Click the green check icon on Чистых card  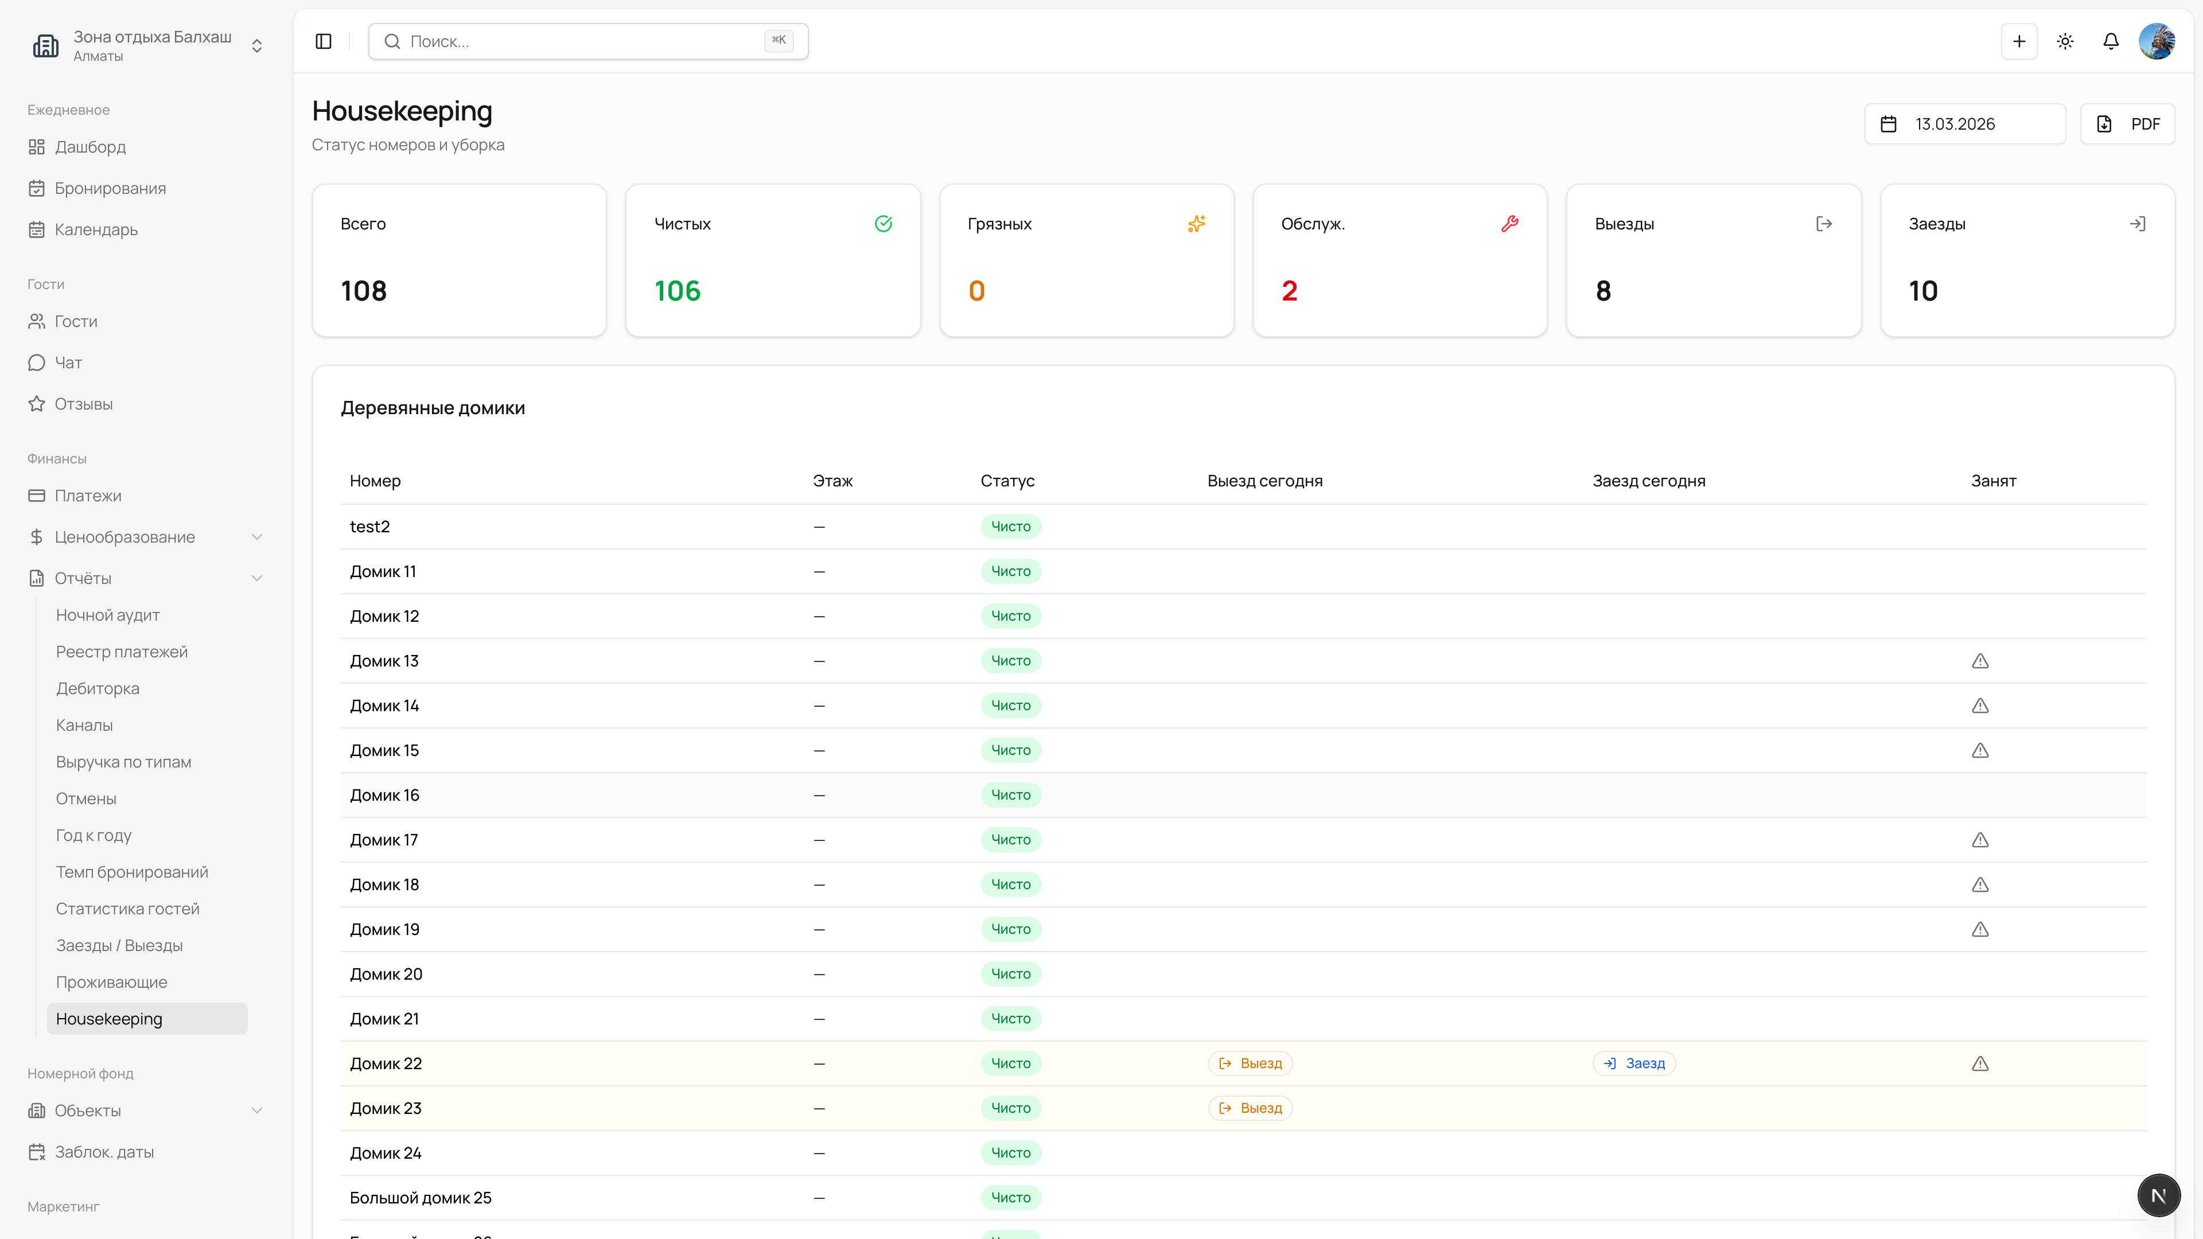[x=883, y=224]
